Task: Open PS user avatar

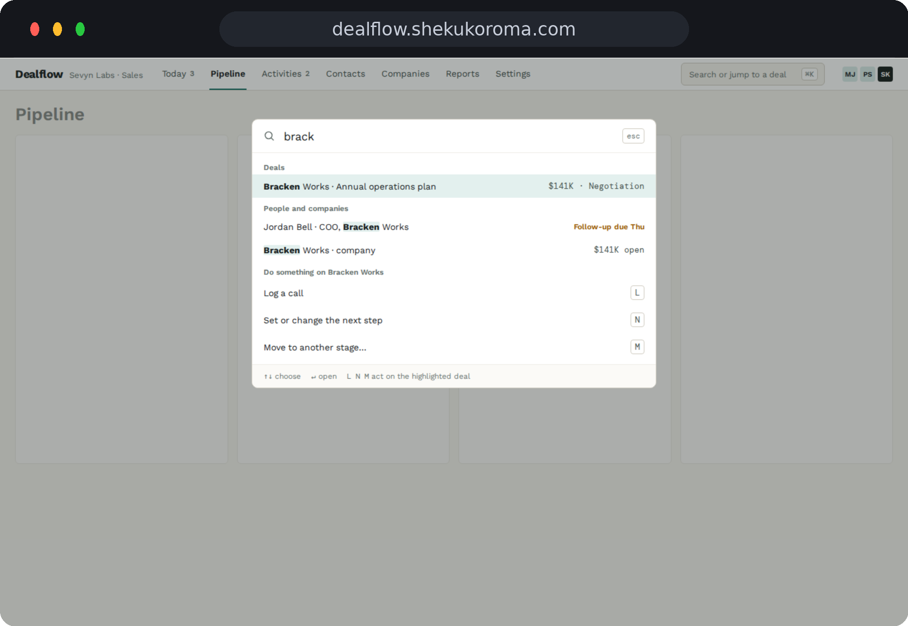Action: tap(867, 74)
